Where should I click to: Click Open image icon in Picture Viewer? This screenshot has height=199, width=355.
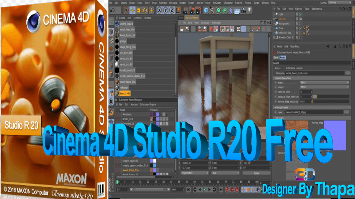pos(182,29)
